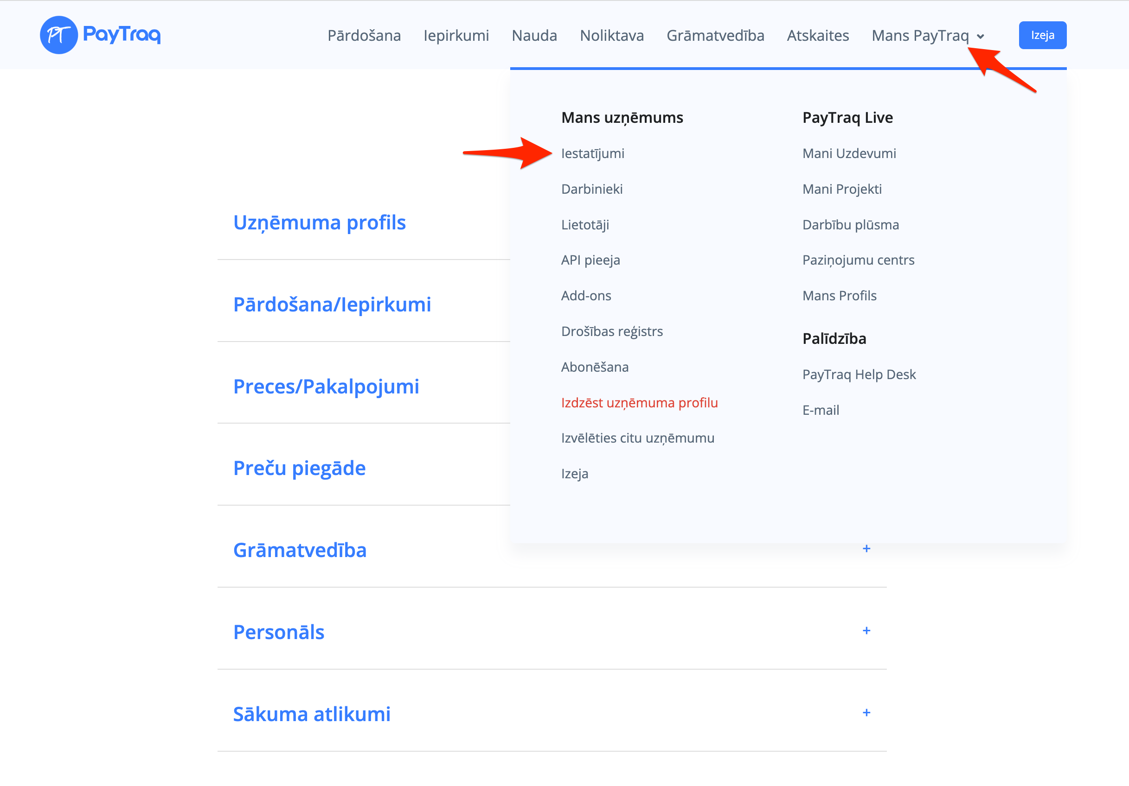This screenshot has height=786, width=1129.
Task: Collapse the Mans PayTraq dropdown chevron
Action: 981,36
